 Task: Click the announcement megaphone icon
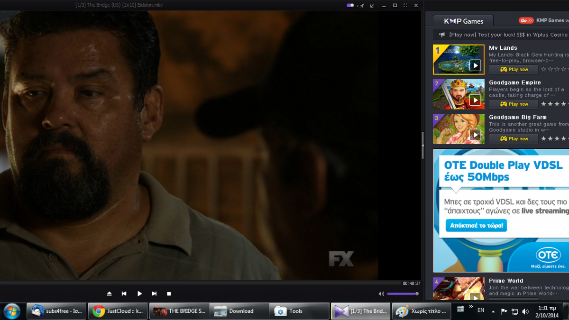tap(442, 35)
